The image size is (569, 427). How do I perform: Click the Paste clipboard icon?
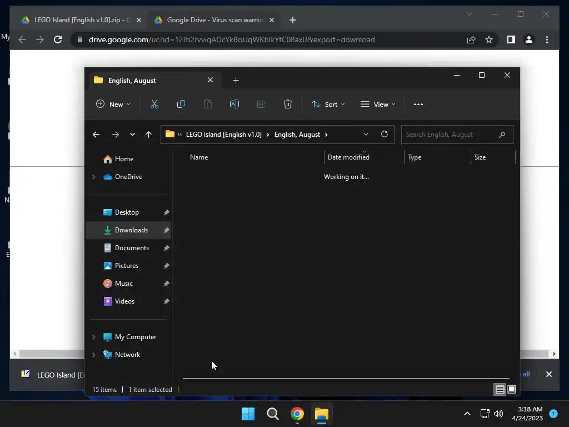pos(208,104)
